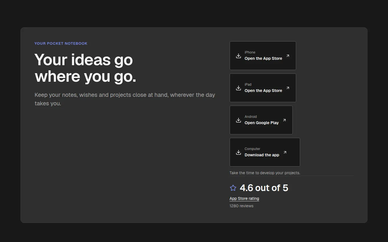Click the "1280 reviews" text
388x242 pixels.
tap(241, 206)
